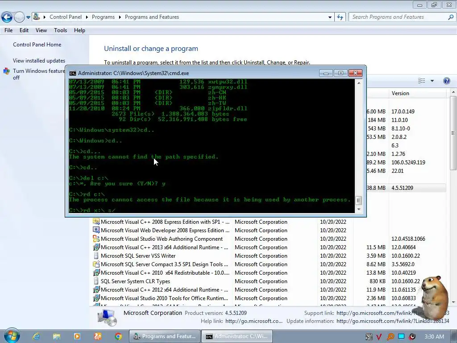This screenshot has width=457, height=343.
Task: Open the File menu
Action: click(8, 30)
